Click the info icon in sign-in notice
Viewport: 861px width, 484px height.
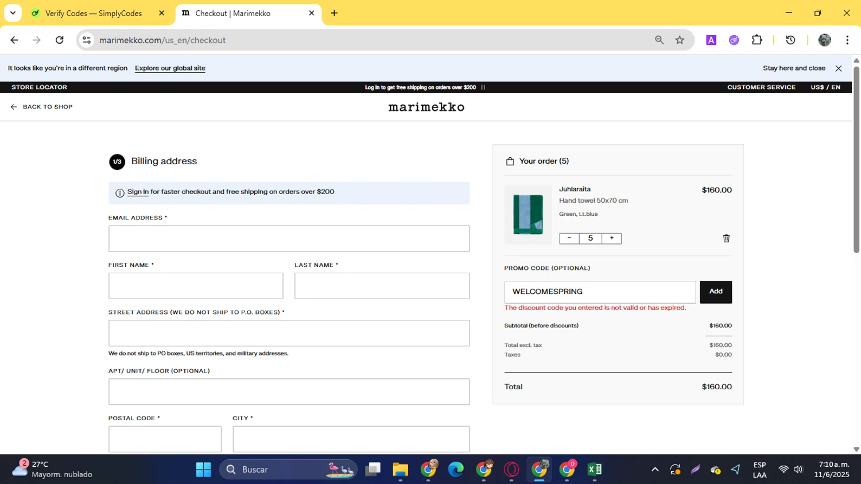coord(120,193)
